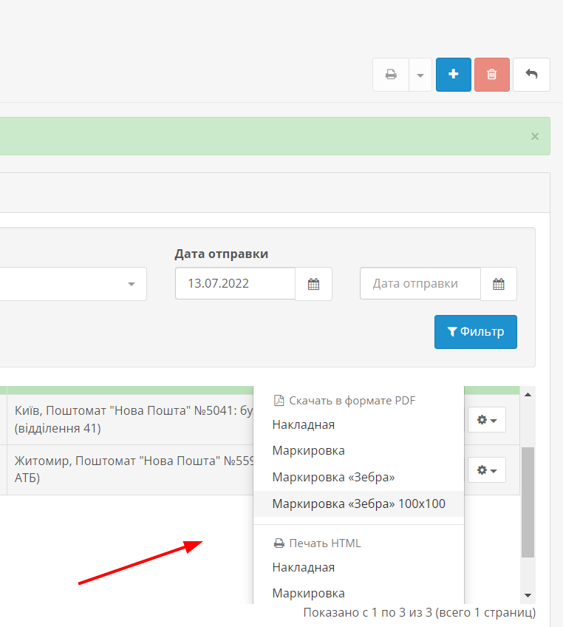Screen dimensions: 563x627
Task: Click the blue plus add button
Action: click(x=454, y=75)
